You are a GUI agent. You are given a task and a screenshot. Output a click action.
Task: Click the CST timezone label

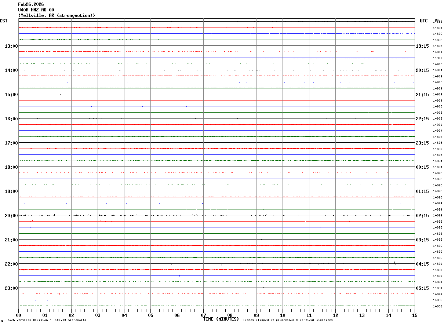(4, 21)
